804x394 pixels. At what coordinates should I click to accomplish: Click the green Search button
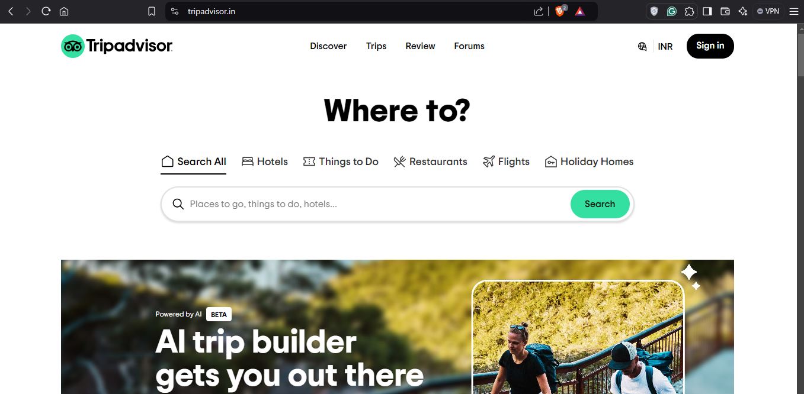tap(600, 204)
